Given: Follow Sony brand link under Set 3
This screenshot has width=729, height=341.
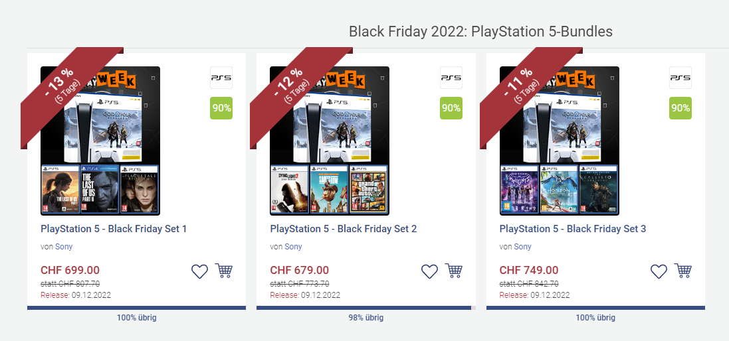Looking at the screenshot, I should [523, 247].
